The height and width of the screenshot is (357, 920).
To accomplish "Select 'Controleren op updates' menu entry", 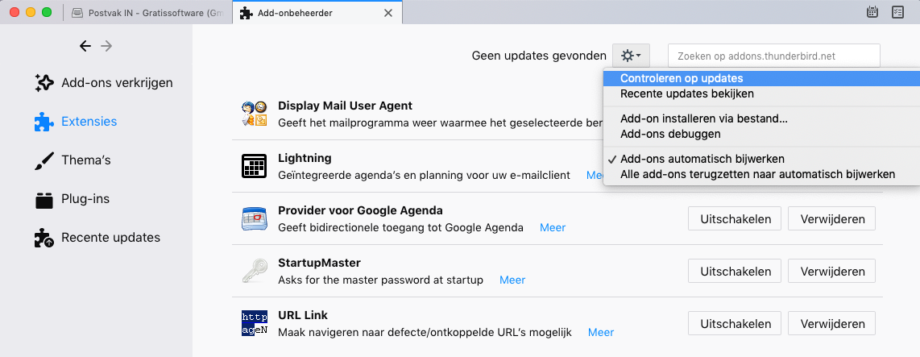I will [x=682, y=78].
